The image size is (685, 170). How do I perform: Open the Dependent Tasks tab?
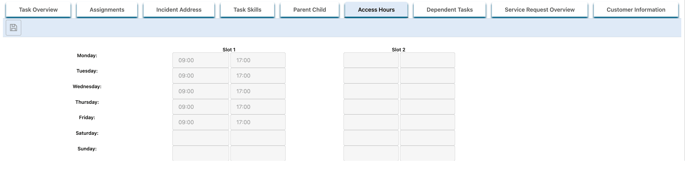[x=450, y=10]
